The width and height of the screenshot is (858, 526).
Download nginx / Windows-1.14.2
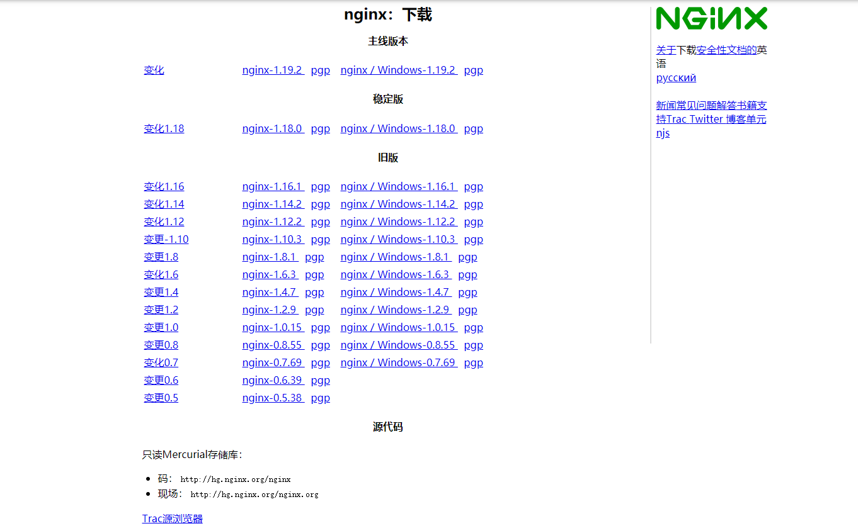pyautogui.click(x=399, y=204)
